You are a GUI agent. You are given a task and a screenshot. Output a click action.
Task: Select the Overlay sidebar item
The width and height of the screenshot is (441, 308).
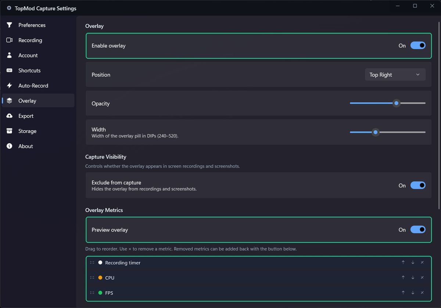(x=38, y=100)
